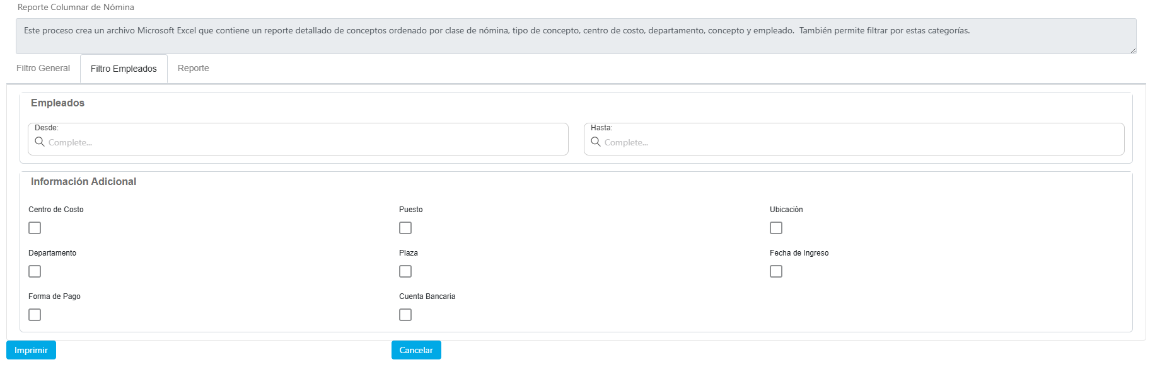Tick the Departamento checkbox
The width and height of the screenshot is (1155, 367).
pos(35,271)
